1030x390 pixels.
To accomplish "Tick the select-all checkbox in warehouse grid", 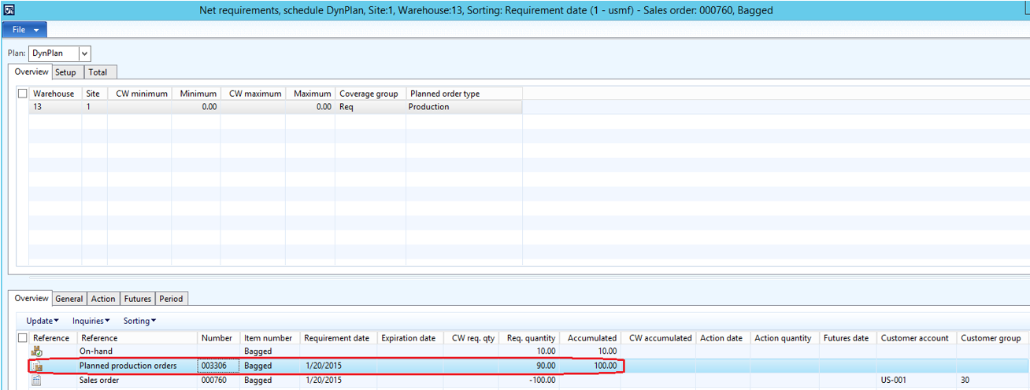I will tap(22, 94).
